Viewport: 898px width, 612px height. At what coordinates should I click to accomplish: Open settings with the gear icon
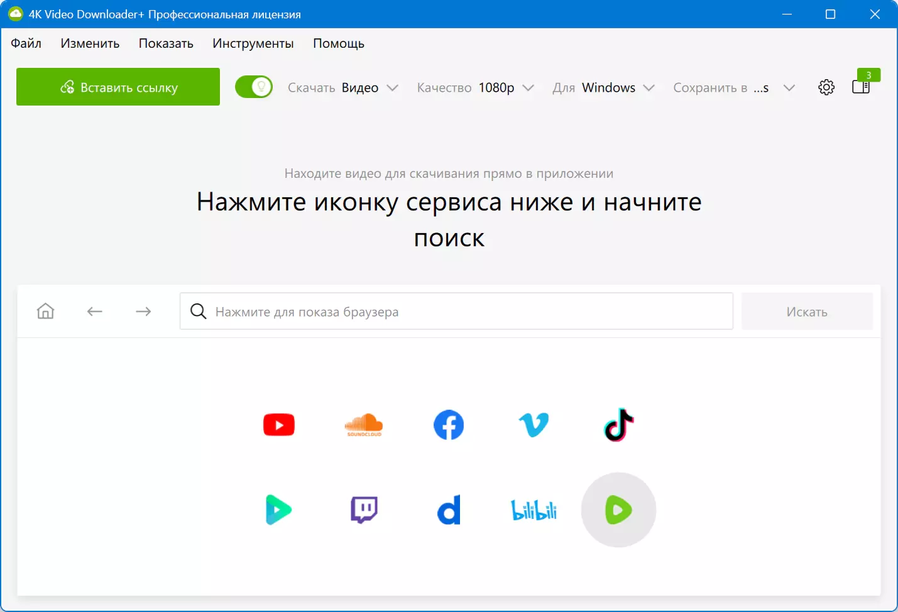pyautogui.click(x=826, y=87)
